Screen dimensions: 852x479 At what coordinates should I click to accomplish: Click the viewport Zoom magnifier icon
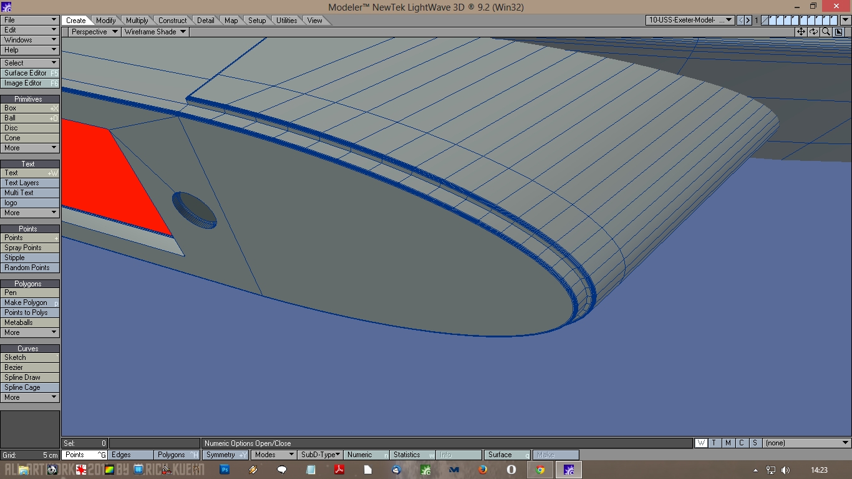pos(826,32)
